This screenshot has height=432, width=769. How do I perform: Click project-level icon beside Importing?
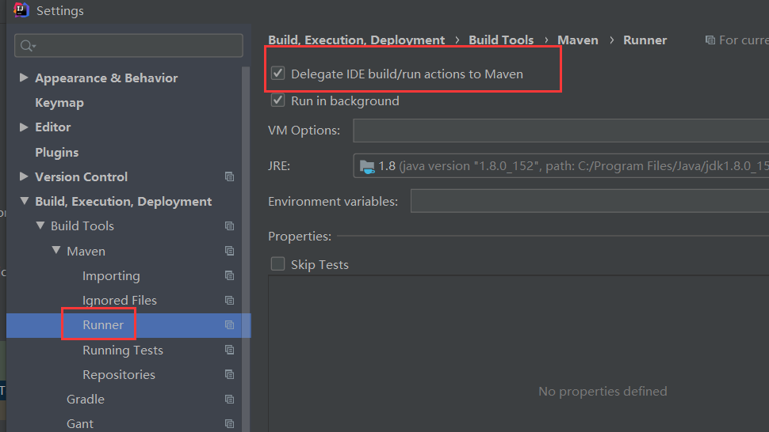pos(229,275)
